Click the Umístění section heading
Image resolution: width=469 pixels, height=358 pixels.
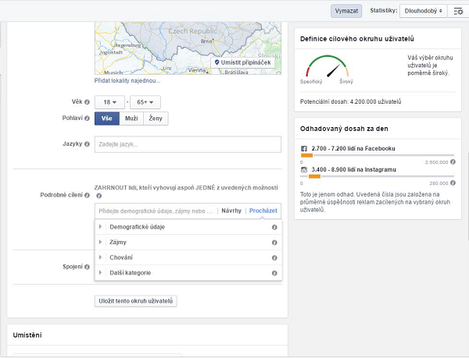[27, 335]
